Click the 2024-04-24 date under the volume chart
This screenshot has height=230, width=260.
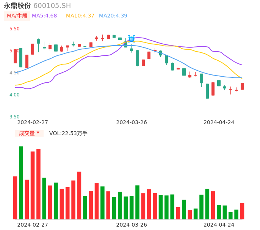tap(219, 225)
